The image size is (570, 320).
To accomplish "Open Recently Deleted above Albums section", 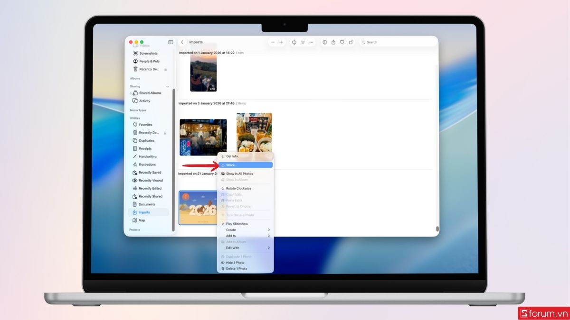I will tap(149, 69).
